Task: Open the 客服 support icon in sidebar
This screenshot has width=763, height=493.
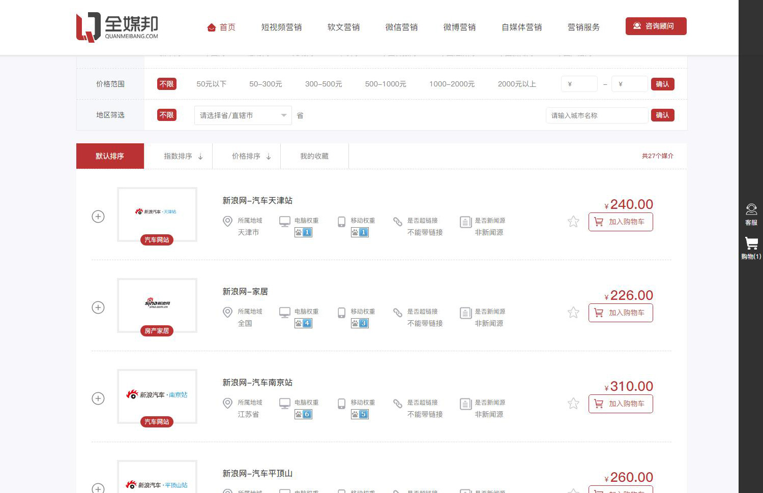Action: pyautogui.click(x=751, y=214)
